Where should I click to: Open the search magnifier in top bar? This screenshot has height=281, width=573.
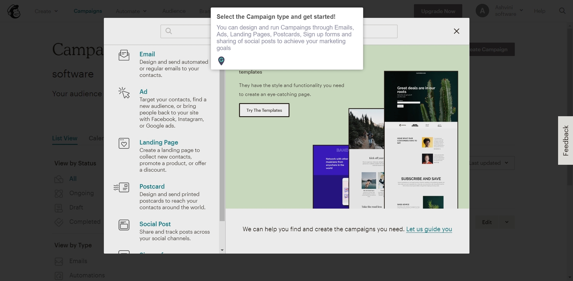[562, 11]
